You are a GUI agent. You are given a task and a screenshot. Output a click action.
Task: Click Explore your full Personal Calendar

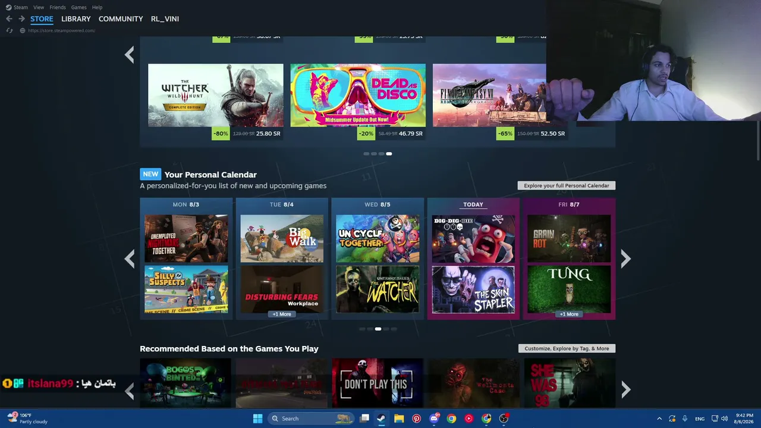(x=567, y=185)
